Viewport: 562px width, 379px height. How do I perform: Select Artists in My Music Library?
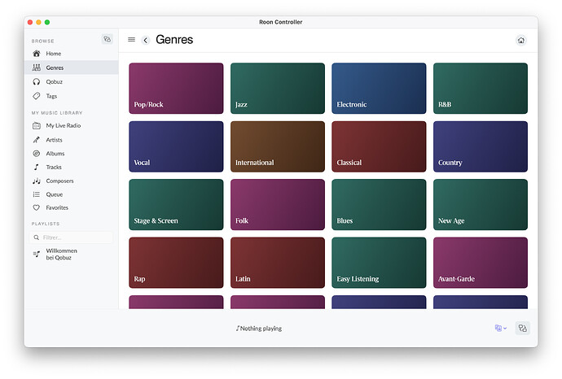54,140
